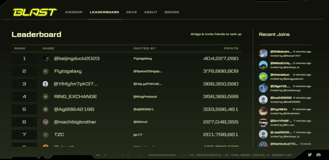Open the Twitter icon in footer
Image resolution: width=329 pixels, height=160 pixels.
click(310, 155)
